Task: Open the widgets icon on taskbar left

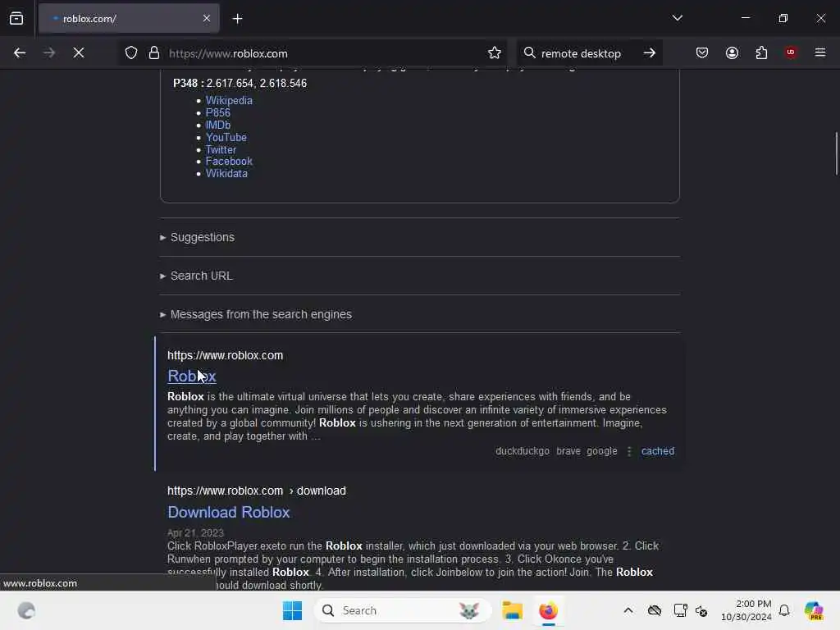Action: point(26,610)
